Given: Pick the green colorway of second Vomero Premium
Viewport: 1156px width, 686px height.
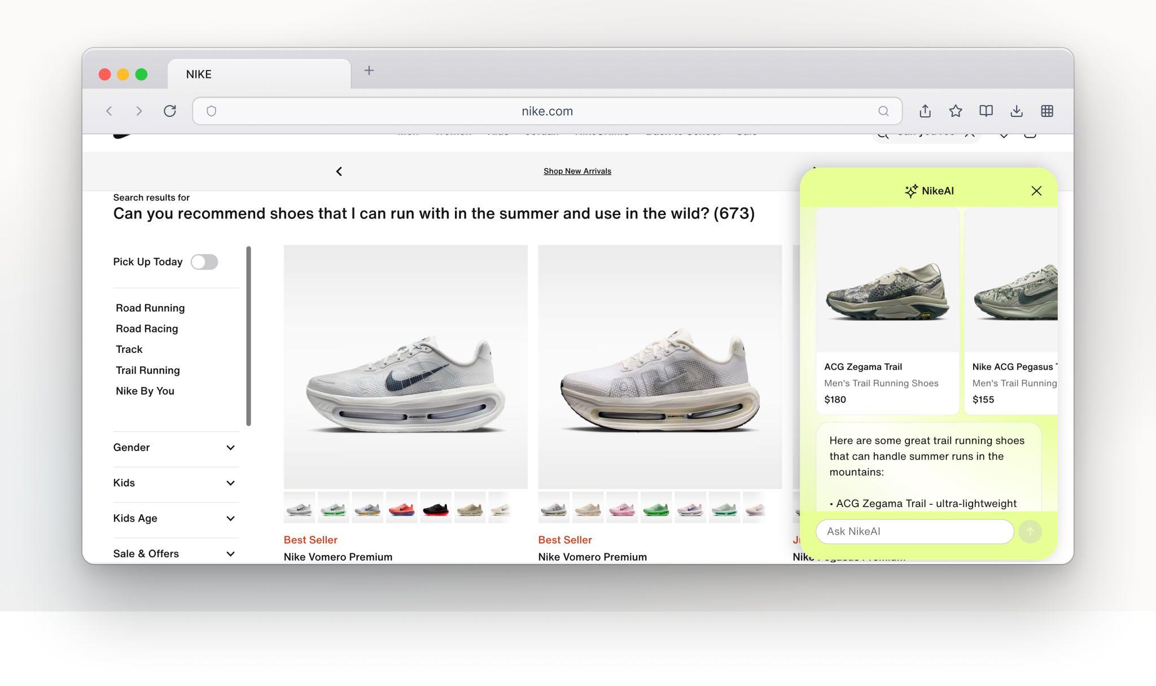Looking at the screenshot, I should pos(656,508).
